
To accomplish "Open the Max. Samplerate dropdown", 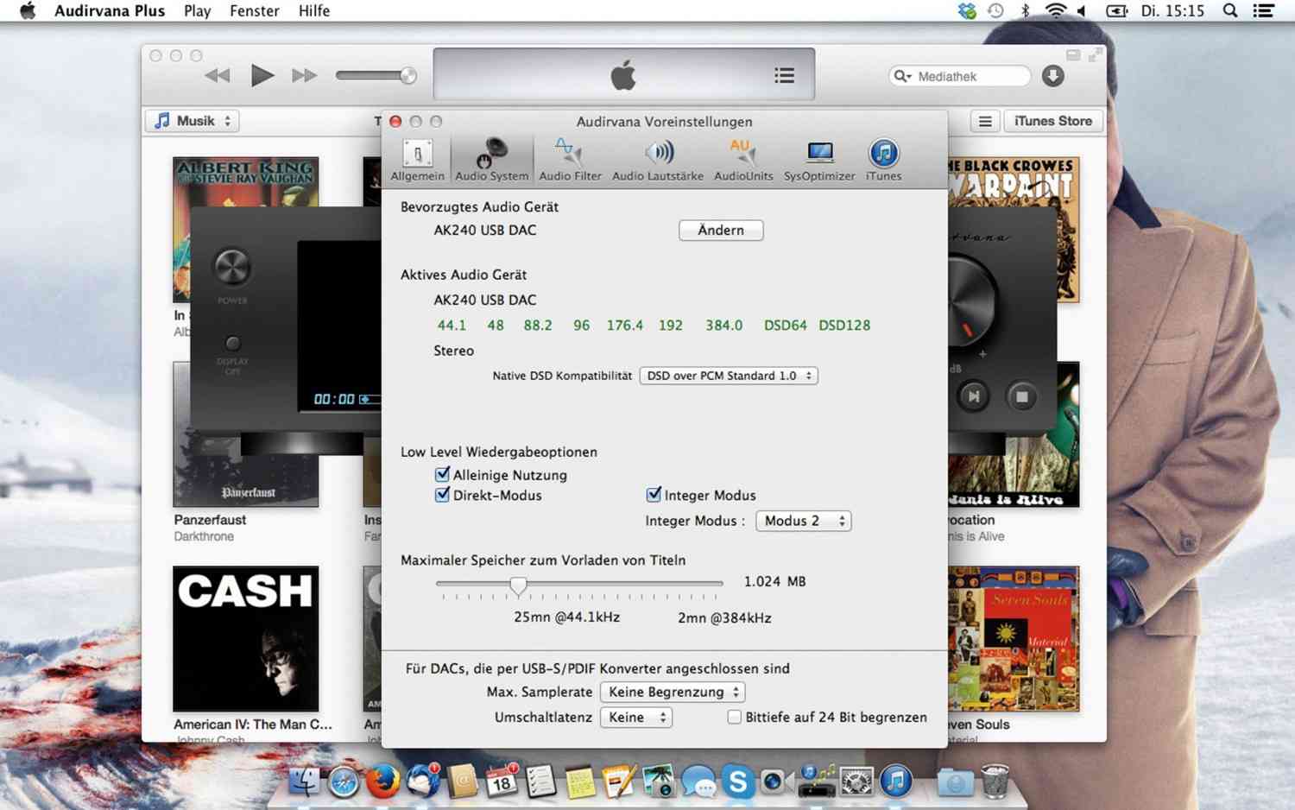I will point(673,692).
